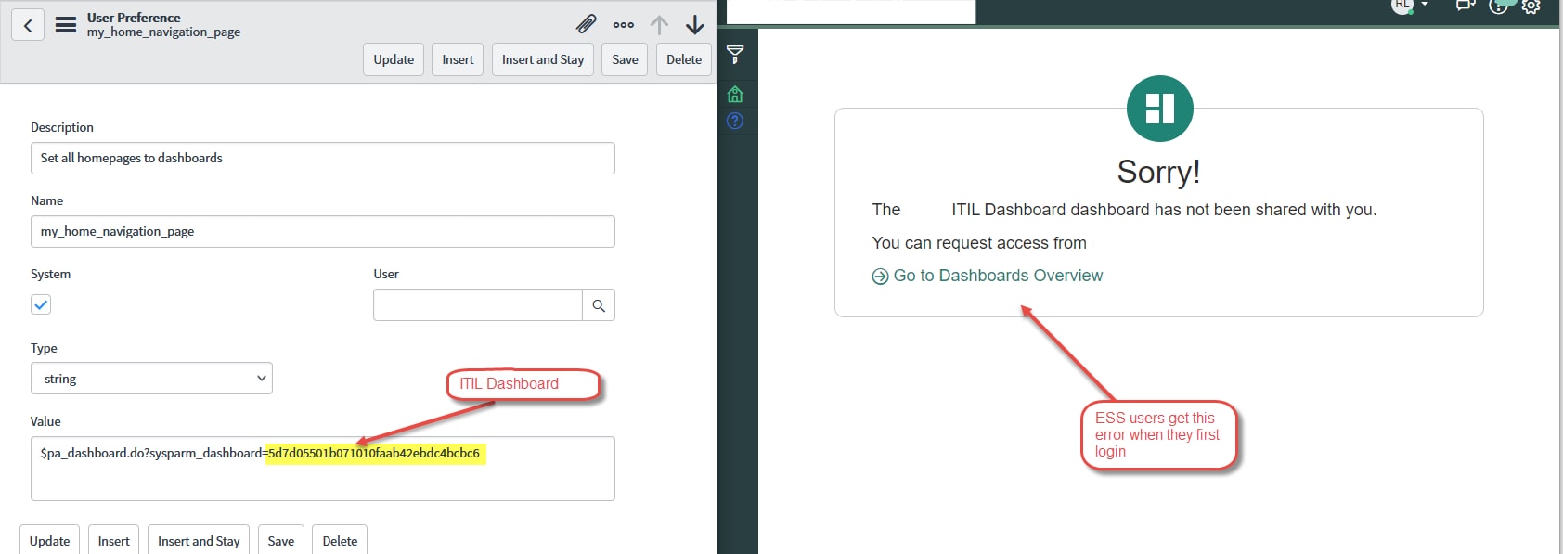
Task: Click the 'You can request access from' text
Action: (979, 243)
